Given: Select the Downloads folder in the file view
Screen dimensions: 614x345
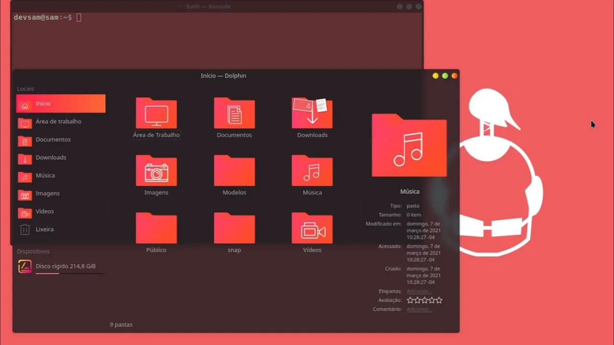Looking at the screenshot, I should 312,118.
